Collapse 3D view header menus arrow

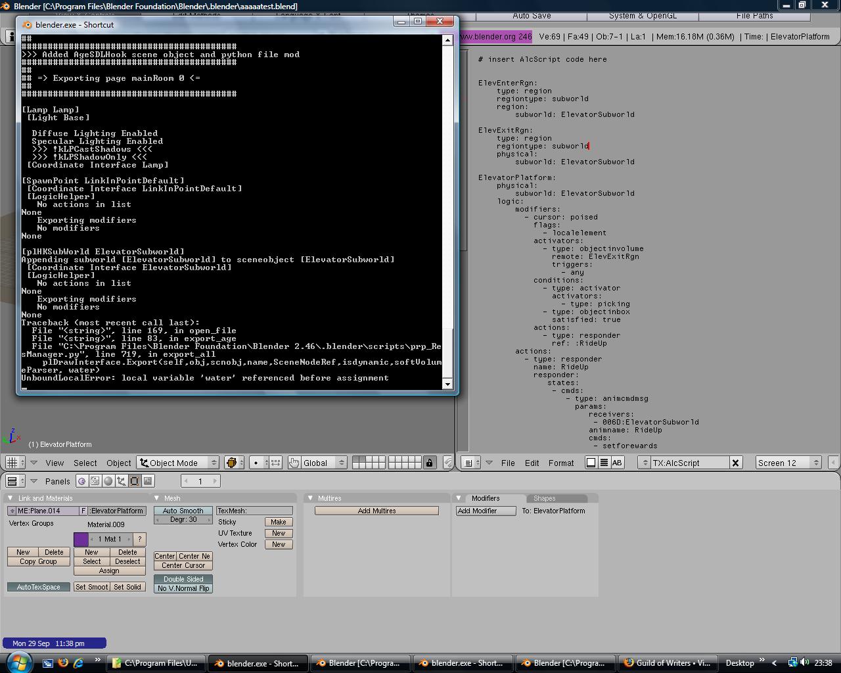(x=34, y=463)
